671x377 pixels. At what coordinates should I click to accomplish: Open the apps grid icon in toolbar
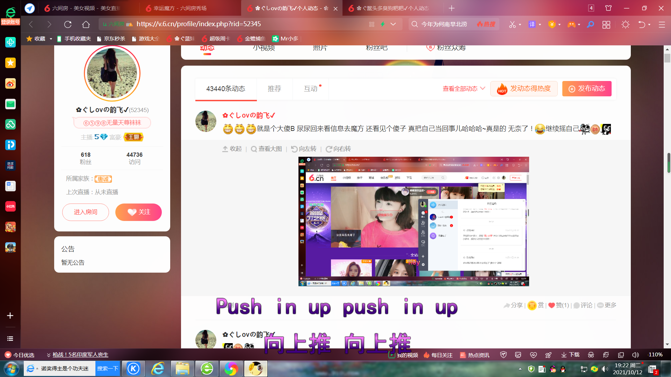[606, 24]
